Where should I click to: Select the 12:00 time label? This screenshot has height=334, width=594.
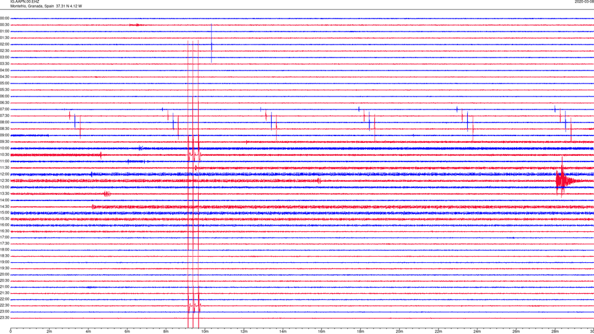point(4,174)
